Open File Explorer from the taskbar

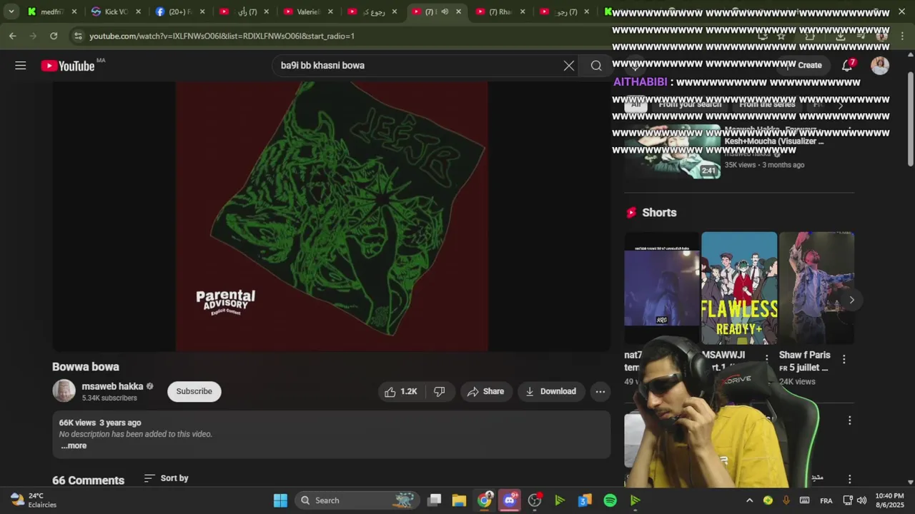point(459,500)
